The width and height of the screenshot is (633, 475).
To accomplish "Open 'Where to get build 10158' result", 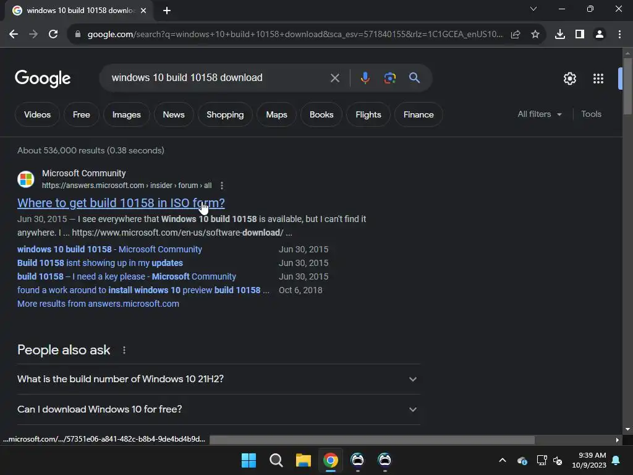I will [x=121, y=203].
